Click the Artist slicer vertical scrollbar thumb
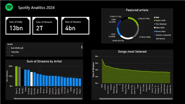 coord(82,47)
